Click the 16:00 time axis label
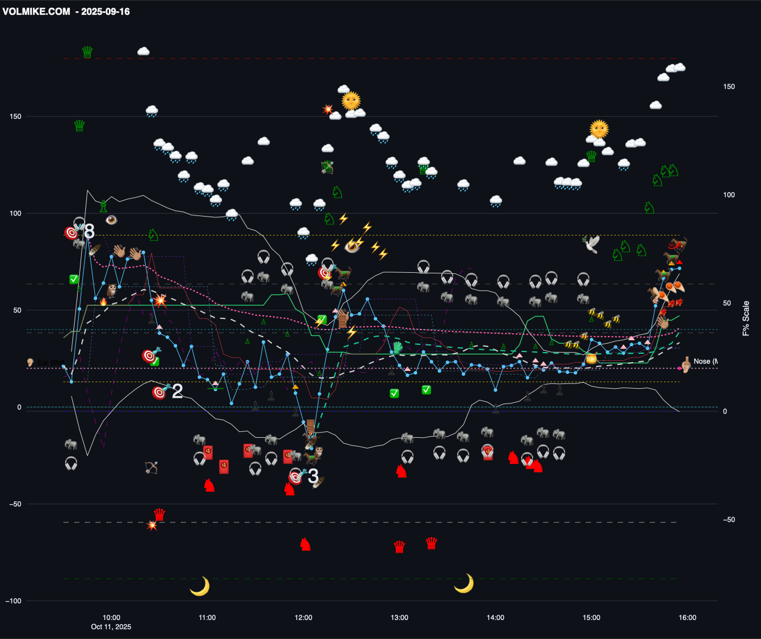This screenshot has height=639, width=761. [688, 618]
